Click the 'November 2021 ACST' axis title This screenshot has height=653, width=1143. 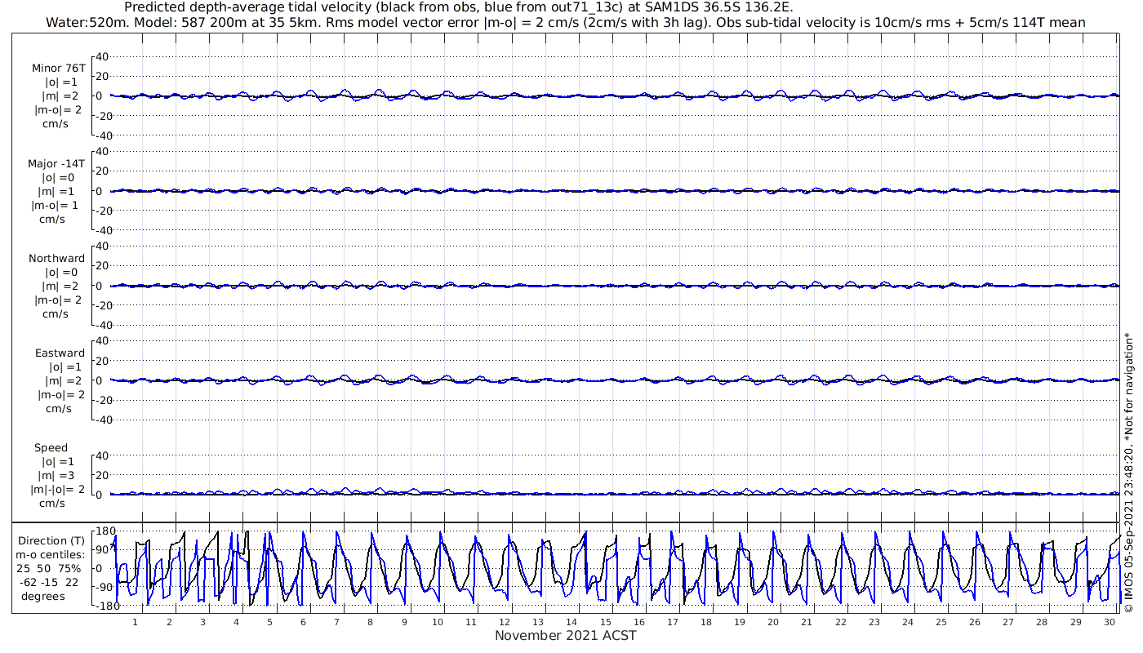[x=566, y=635]
